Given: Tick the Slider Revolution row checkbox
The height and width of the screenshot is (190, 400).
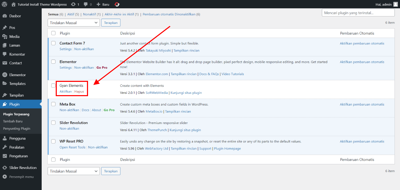Looking at the screenshot, I should (53, 122).
